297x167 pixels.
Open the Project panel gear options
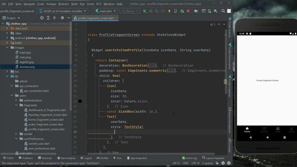[62, 18]
